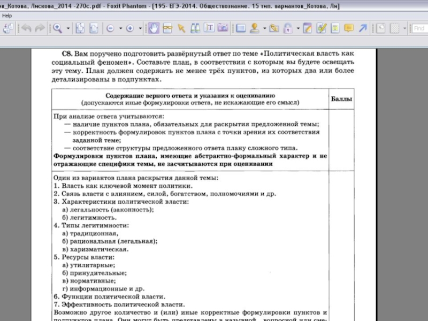The image size is (428, 321).
Task: Click the eraser tool icon
Action: (x=381, y=28)
